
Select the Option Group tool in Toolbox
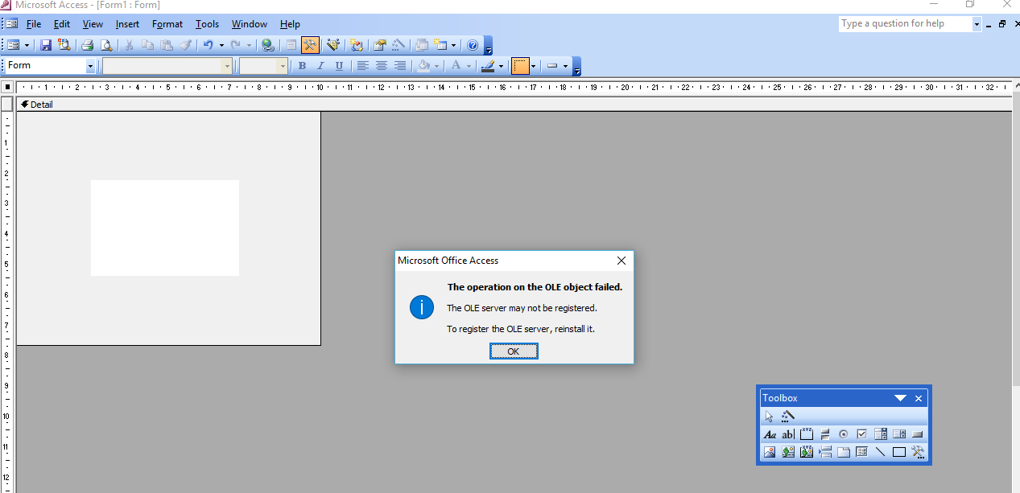[807, 434]
